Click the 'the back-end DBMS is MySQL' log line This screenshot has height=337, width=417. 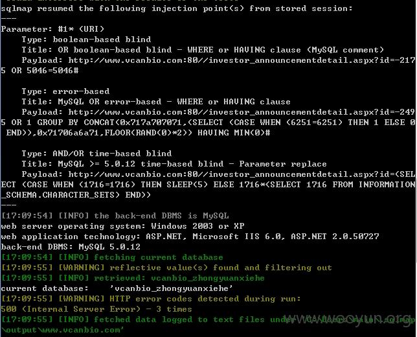click(115, 216)
